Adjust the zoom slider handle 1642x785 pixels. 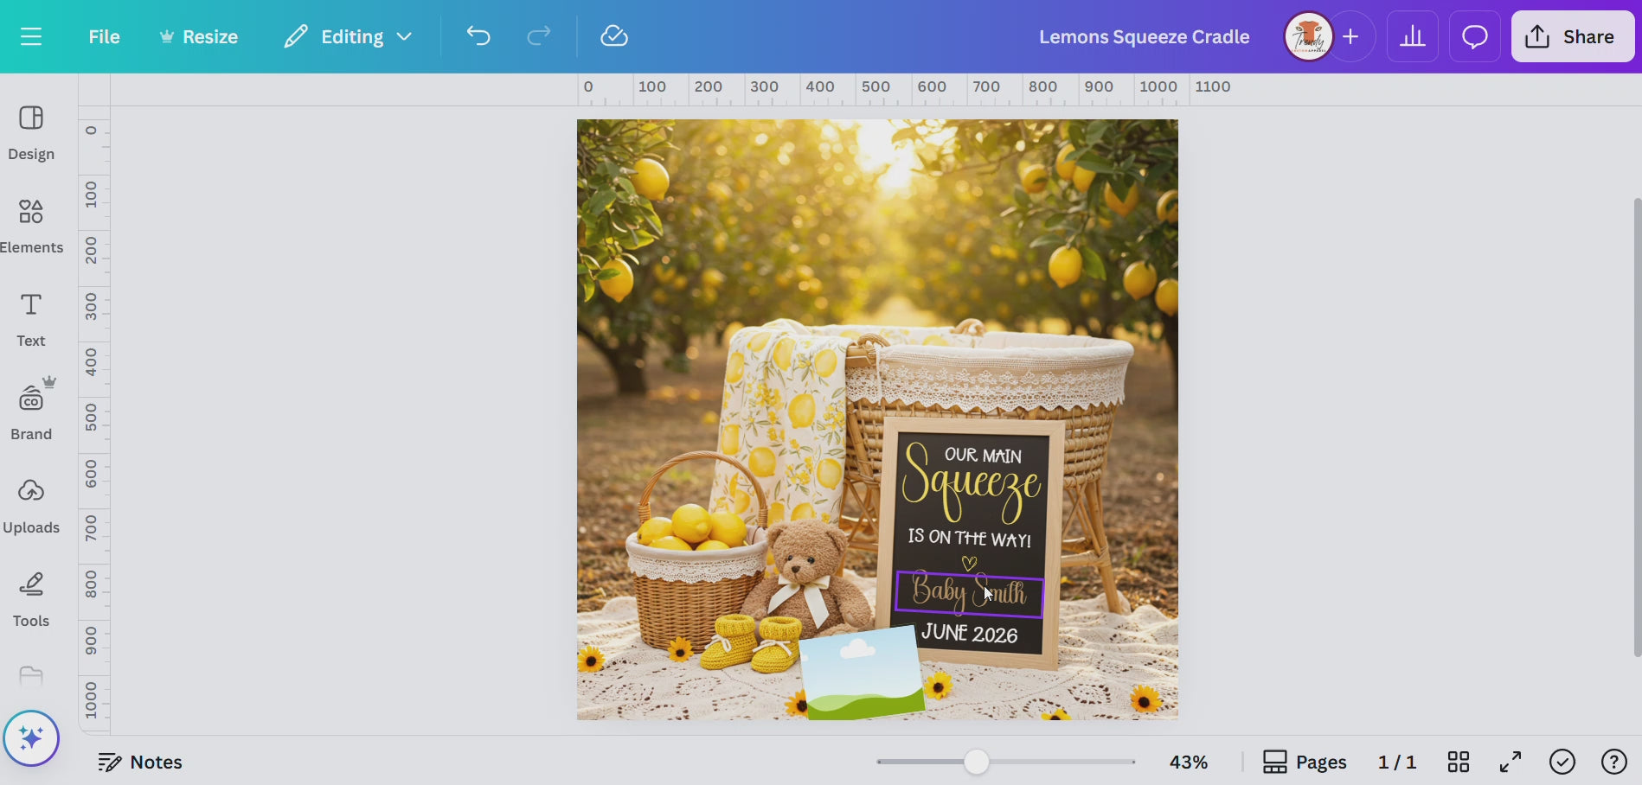pos(977,762)
